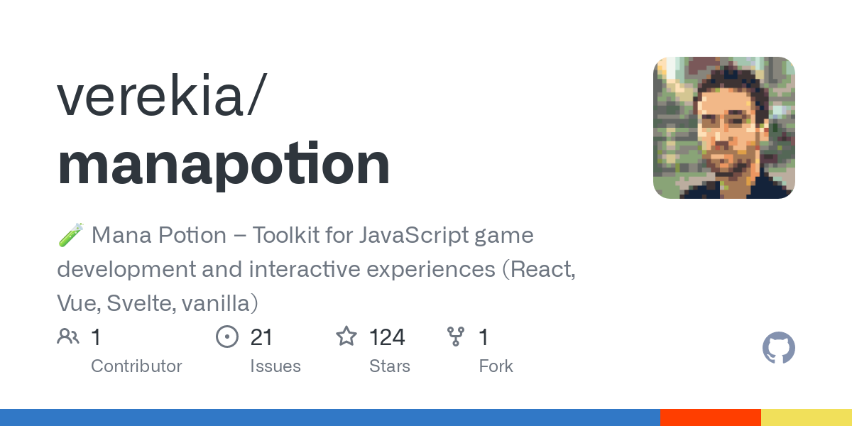Click the blue language bar segment
This screenshot has height=426, width=852.
click(x=330, y=417)
